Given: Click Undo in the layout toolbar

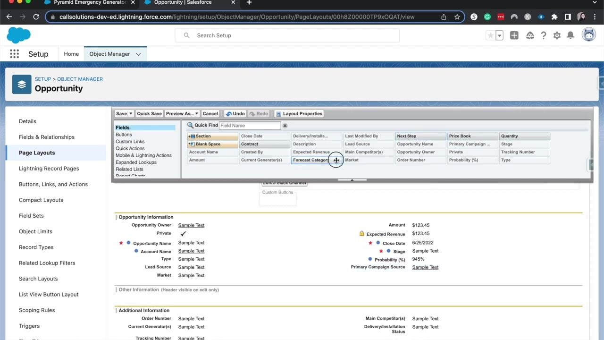Looking at the screenshot, I should point(235,114).
